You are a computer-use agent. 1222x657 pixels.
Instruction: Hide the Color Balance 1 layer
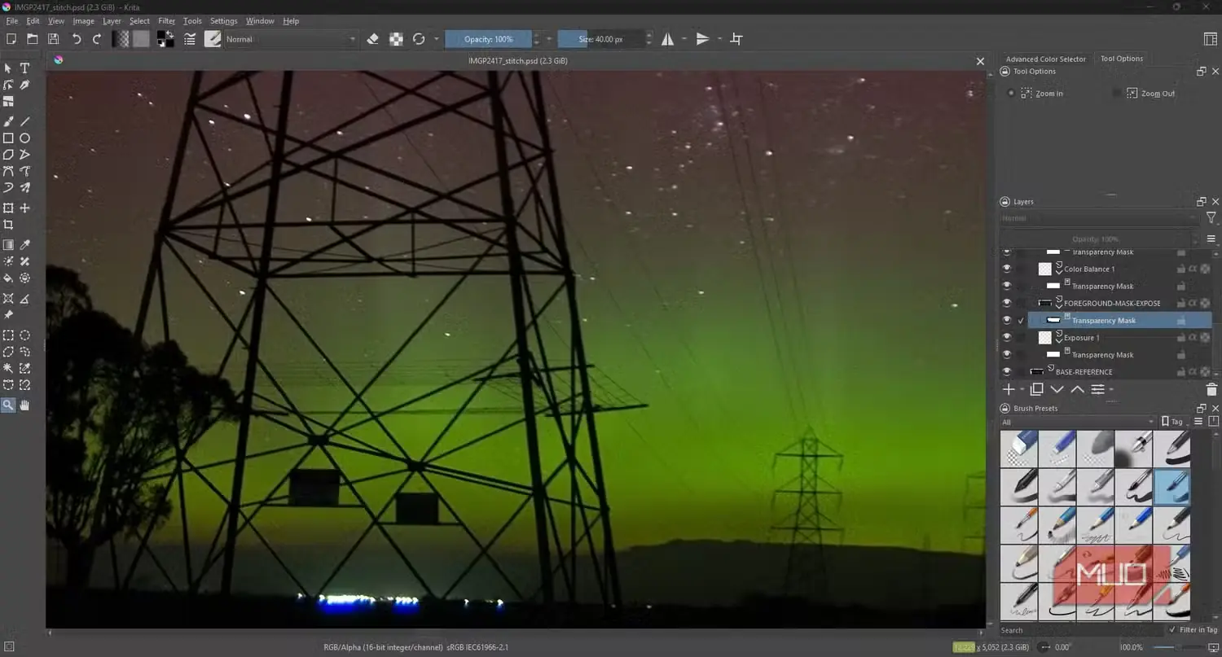coord(1006,269)
